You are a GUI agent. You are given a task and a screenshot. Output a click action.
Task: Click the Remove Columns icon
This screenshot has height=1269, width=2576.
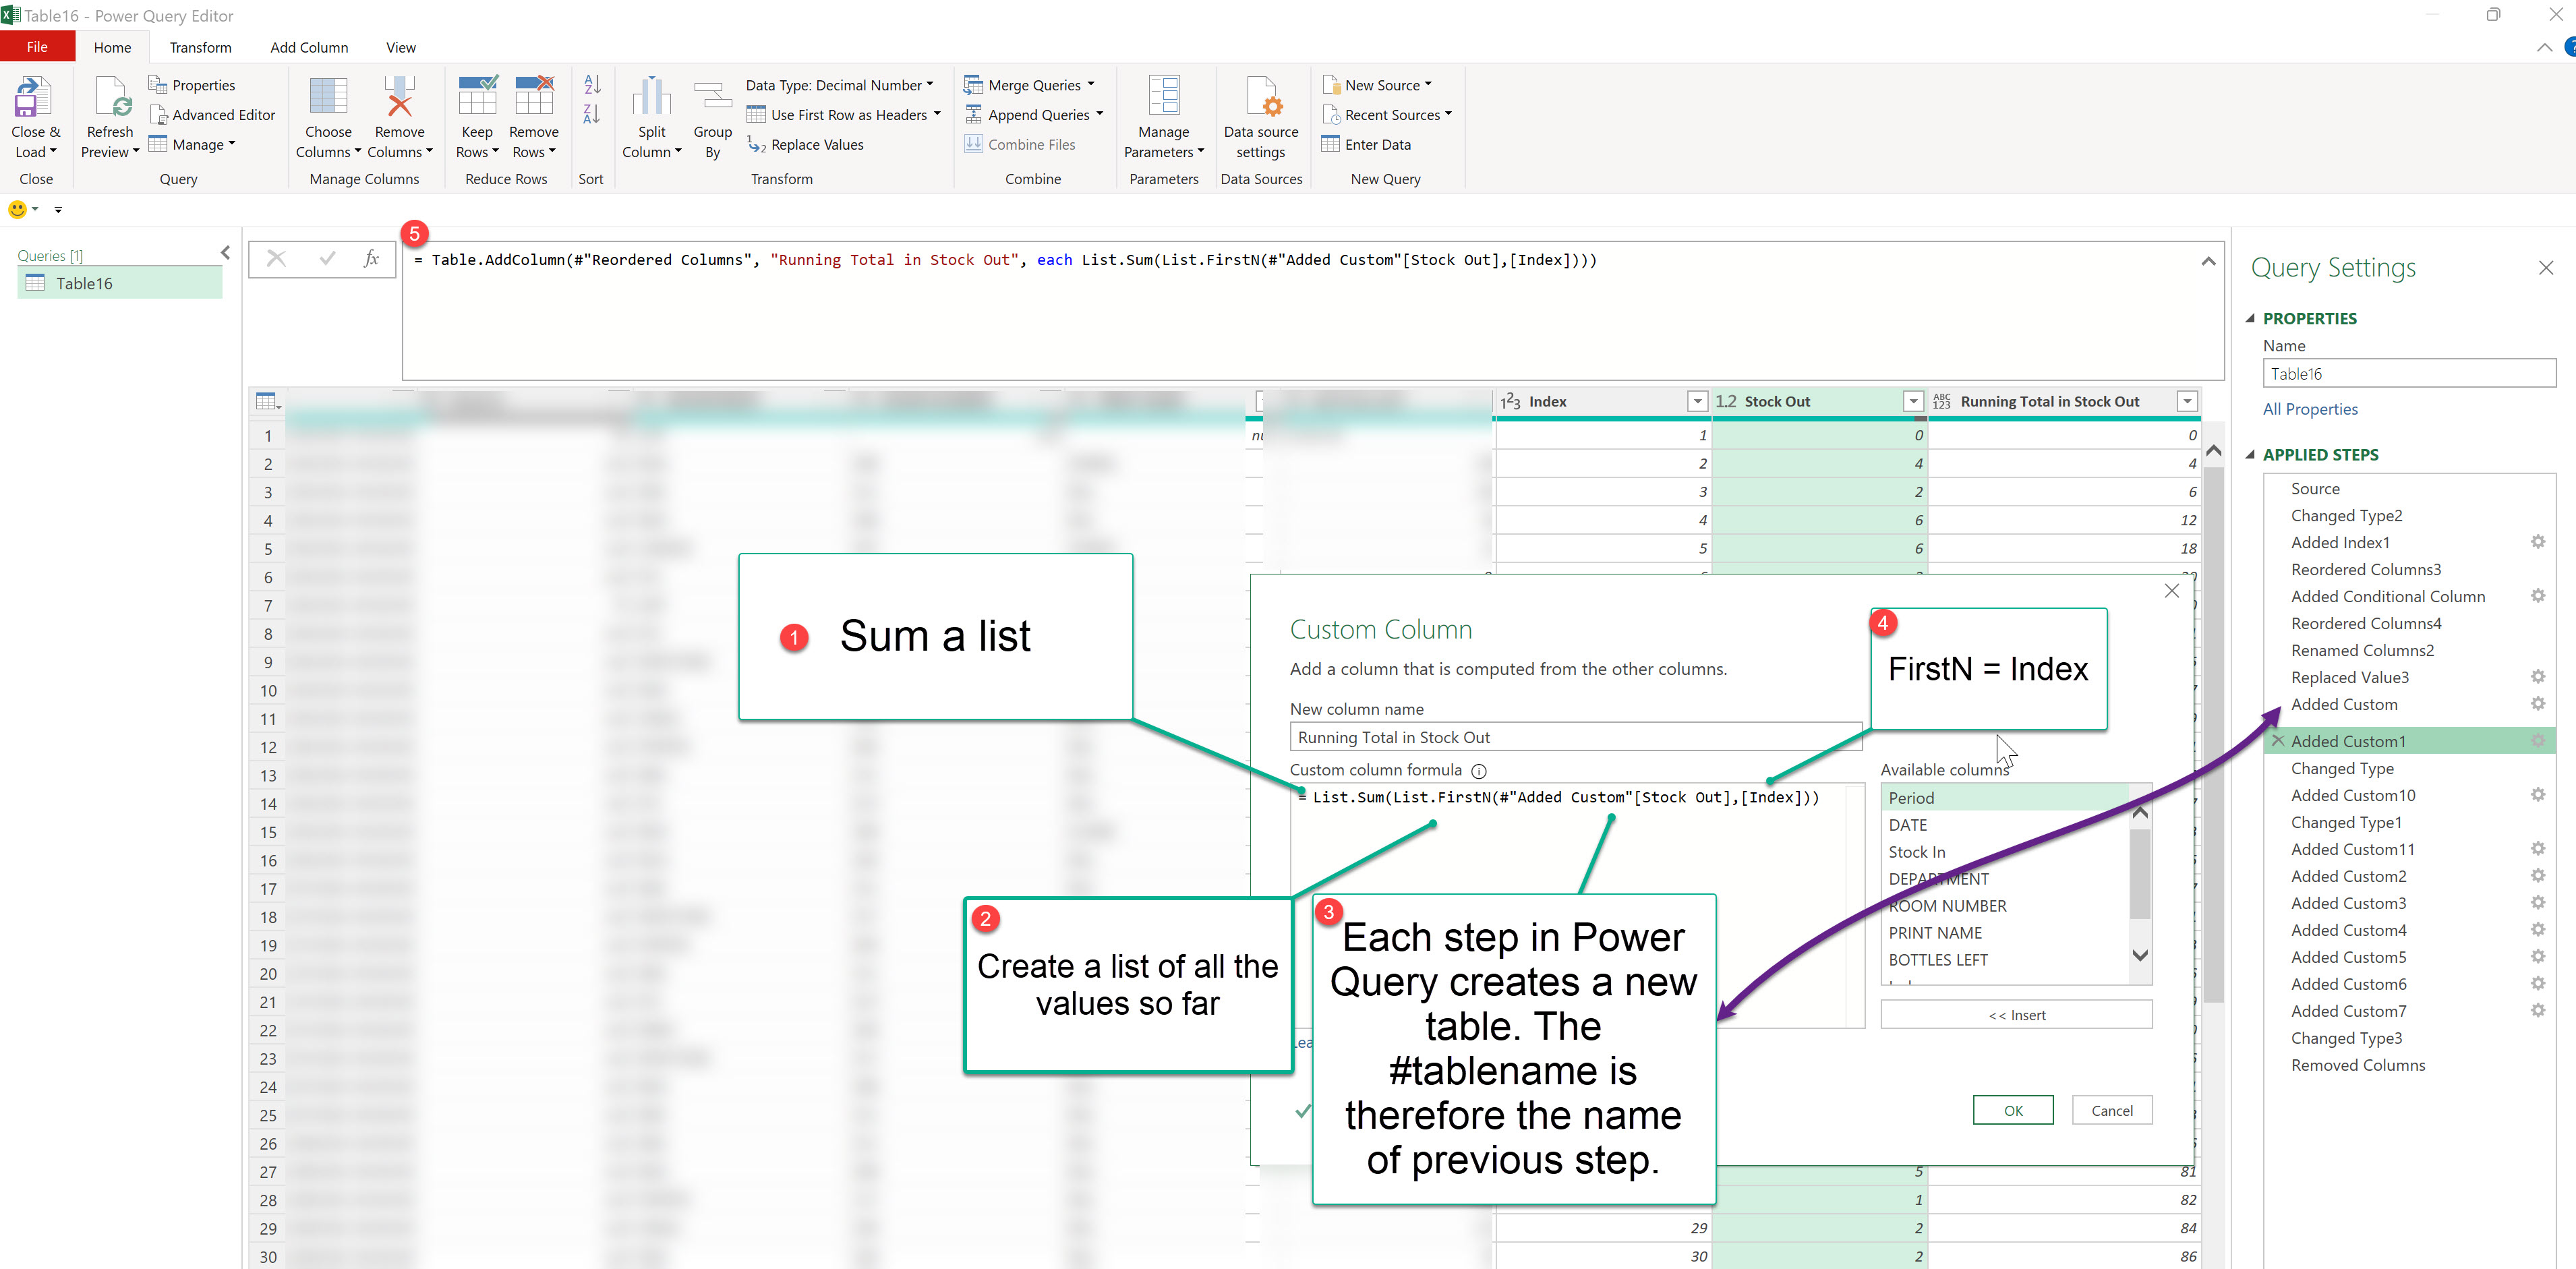(x=399, y=98)
